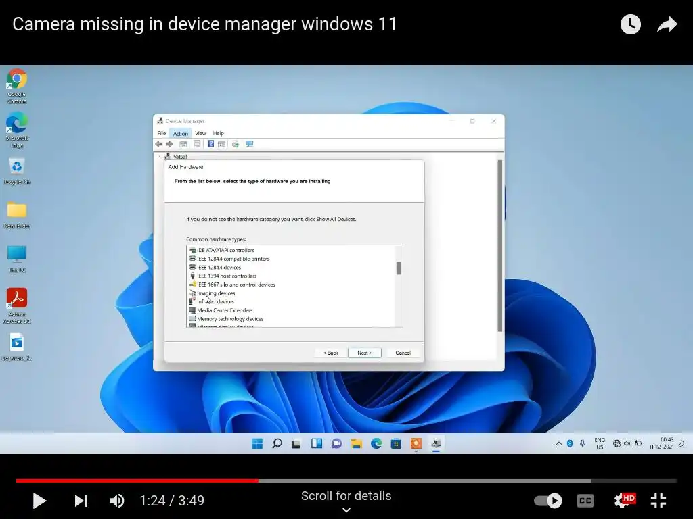Click the Back button in Add Hardware

pos(330,353)
